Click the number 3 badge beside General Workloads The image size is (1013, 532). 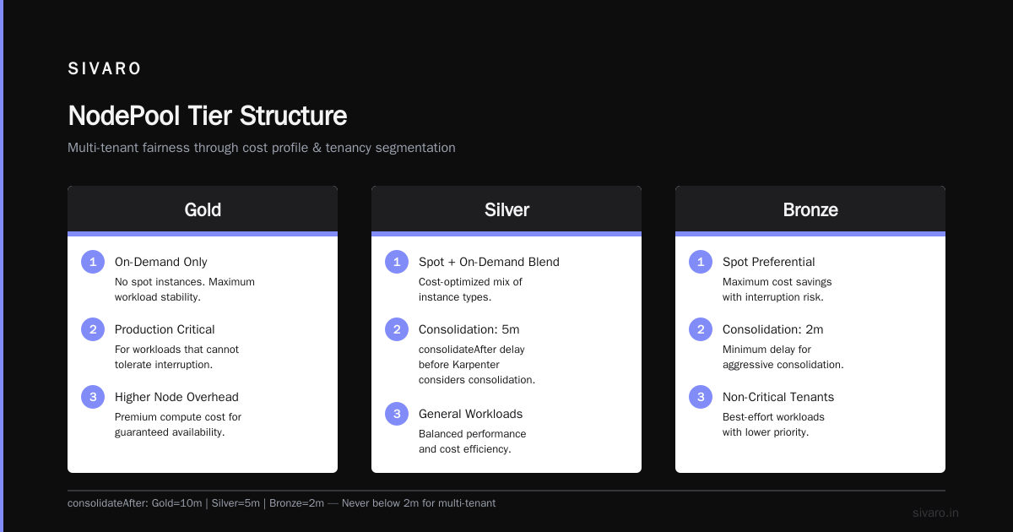(x=397, y=414)
